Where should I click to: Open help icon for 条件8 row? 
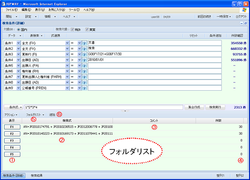pos(85,82)
